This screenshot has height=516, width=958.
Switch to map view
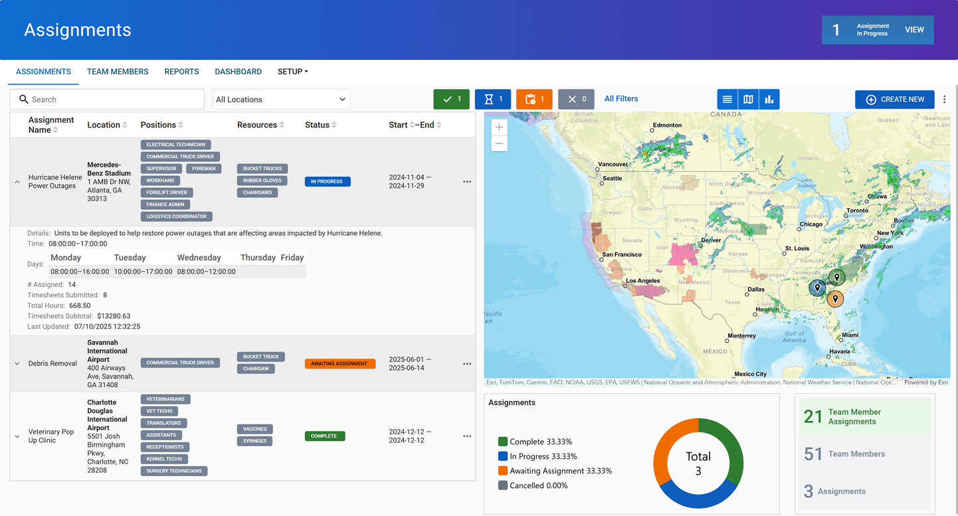point(748,98)
